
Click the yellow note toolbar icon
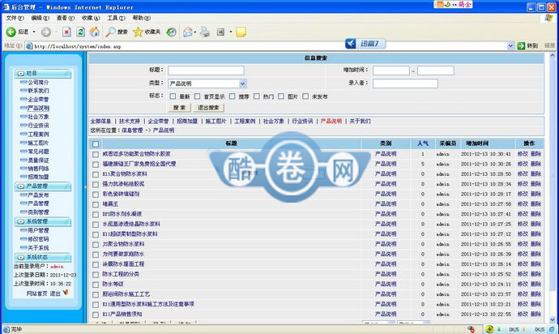pos(241,32)
